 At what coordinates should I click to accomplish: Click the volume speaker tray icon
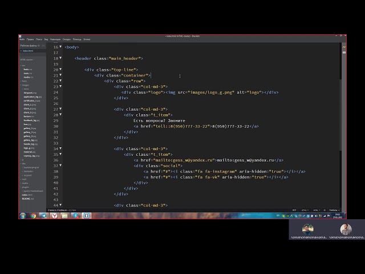click(316, 216)
